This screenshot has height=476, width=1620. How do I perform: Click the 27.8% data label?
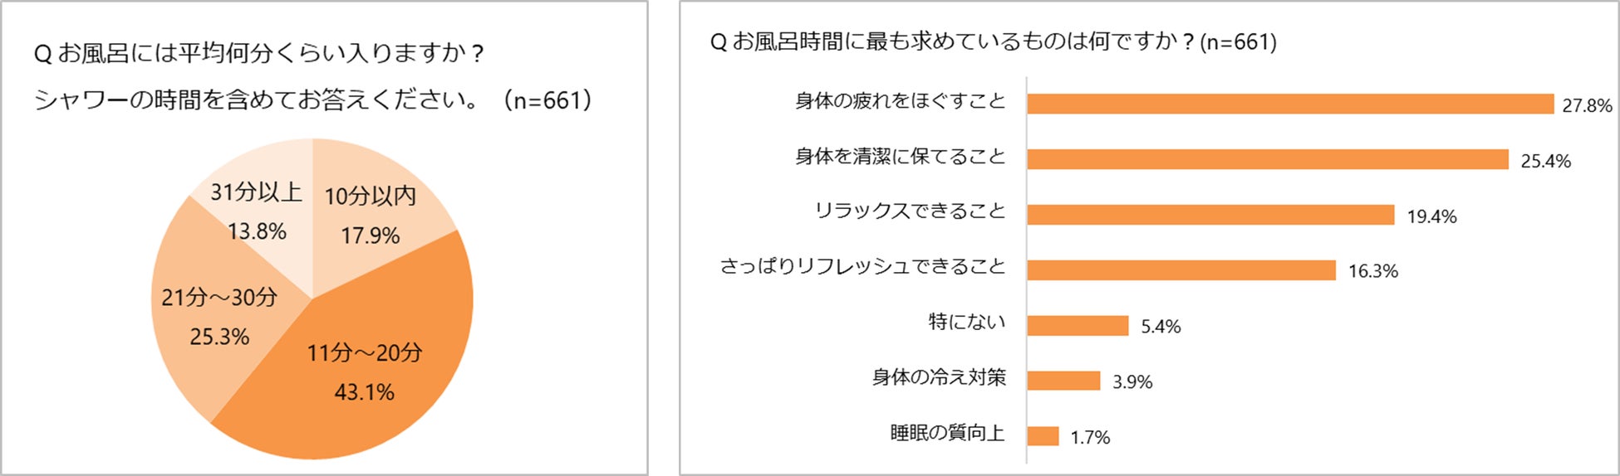[x=1586, y=106]
